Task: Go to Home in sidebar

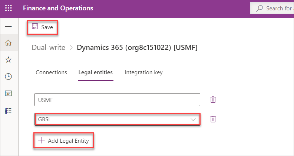Action: coord(8,43)
